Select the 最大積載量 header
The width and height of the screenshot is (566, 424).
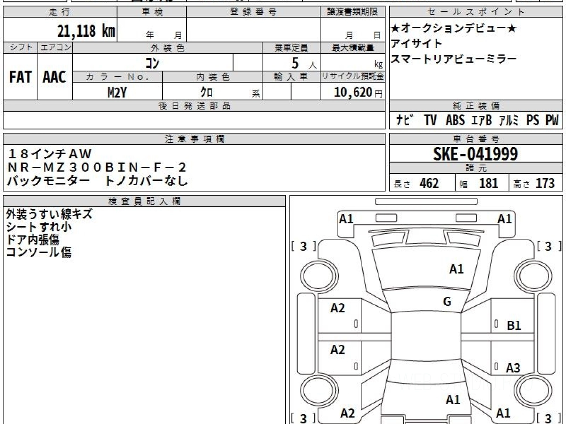point(352,48)
